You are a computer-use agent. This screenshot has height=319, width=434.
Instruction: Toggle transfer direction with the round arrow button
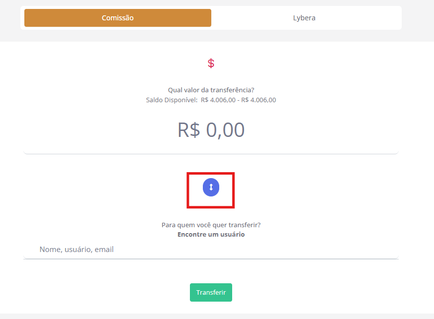[211, 187]
